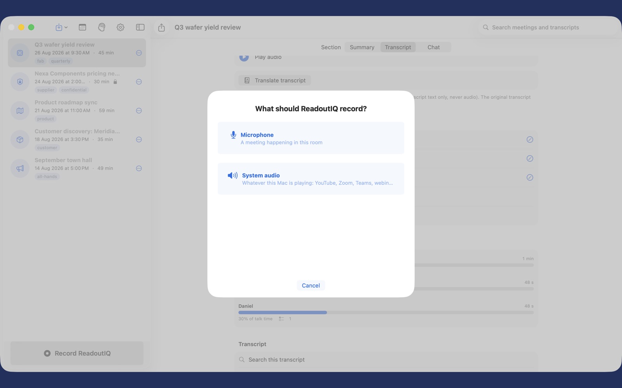Click the speaker icon for System audio
This screenshot has width=622, height=388.
point(232,175)
